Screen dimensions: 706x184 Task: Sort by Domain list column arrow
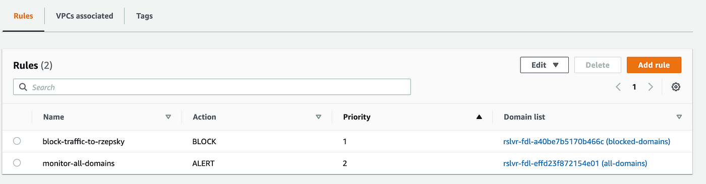pos(679,117)
